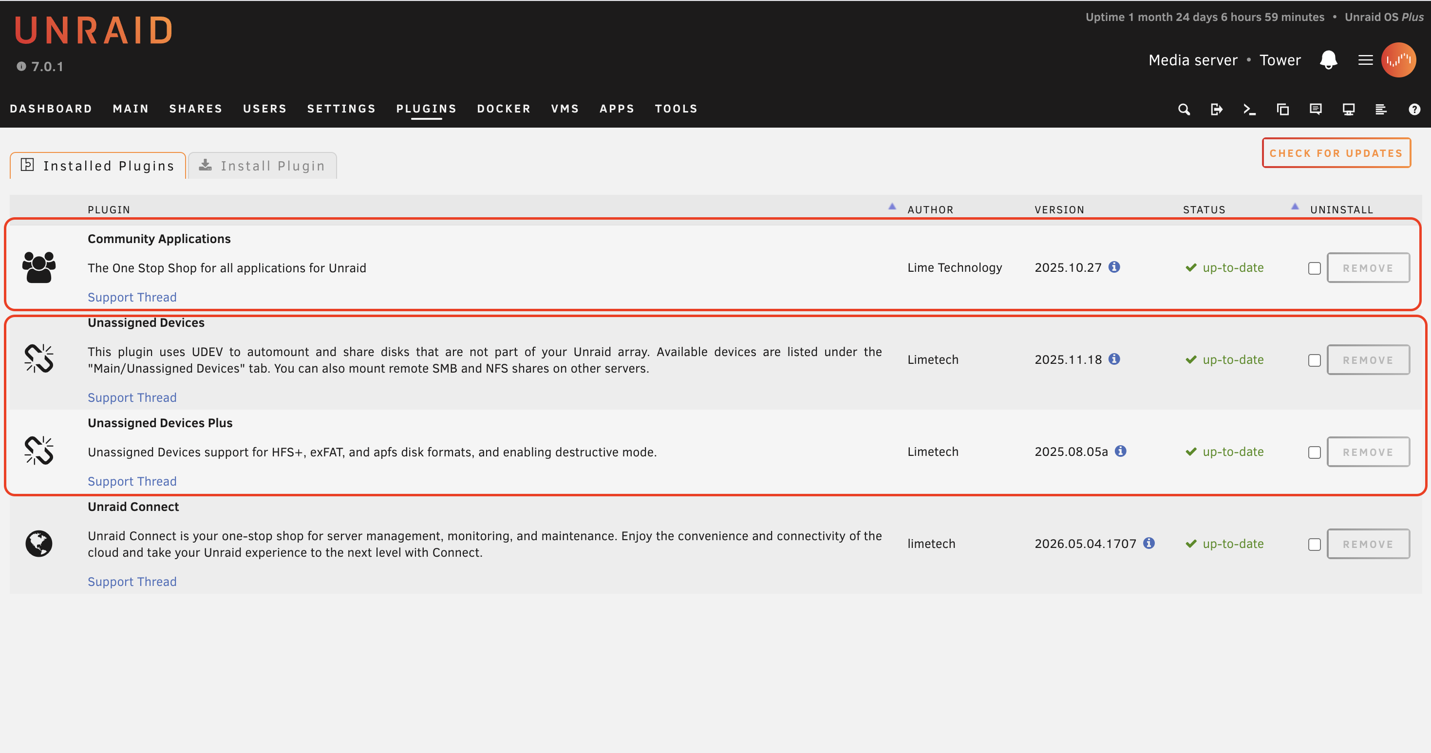Open the DOCKER menu
1431x753 pixels.
pyautogui.click(x=504, y=109)
